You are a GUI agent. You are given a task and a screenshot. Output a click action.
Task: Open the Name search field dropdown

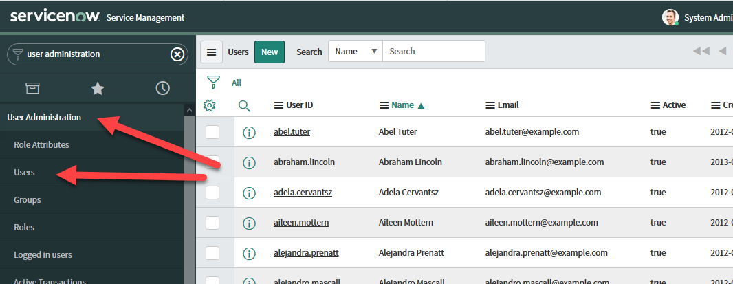click(355, 52)
